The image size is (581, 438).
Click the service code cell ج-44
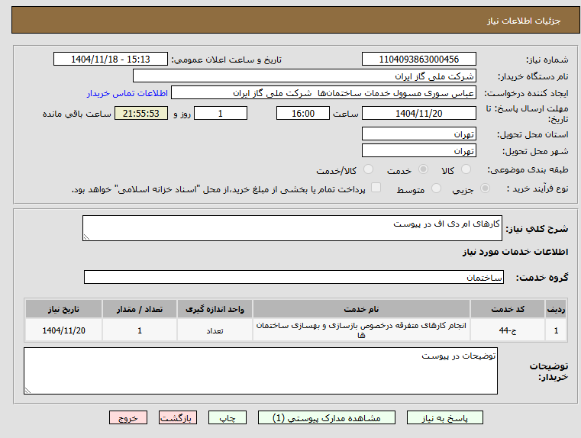coord(508,330)
